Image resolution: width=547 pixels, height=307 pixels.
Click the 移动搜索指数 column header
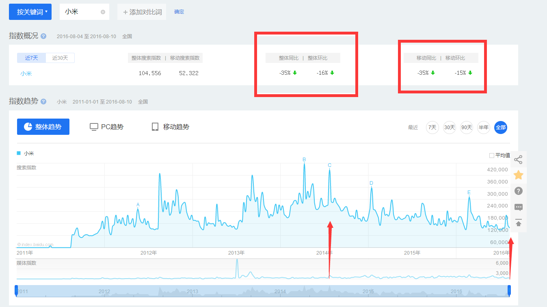(x=185, y=58)
